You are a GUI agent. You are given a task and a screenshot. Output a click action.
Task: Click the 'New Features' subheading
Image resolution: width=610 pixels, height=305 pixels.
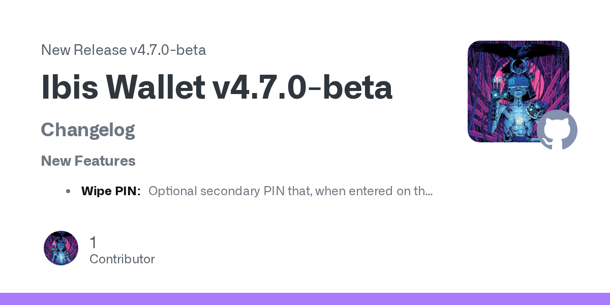click(88, 161)
